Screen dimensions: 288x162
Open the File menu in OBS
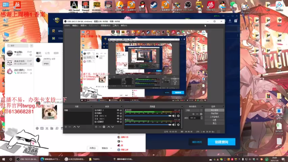[67, 26]
